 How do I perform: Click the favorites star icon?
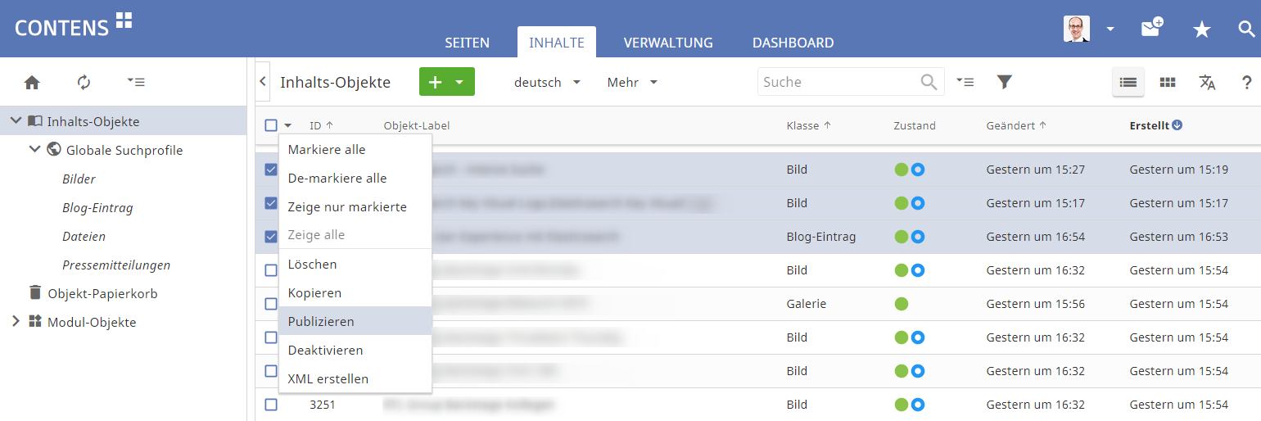click(x=1201, y=29)
